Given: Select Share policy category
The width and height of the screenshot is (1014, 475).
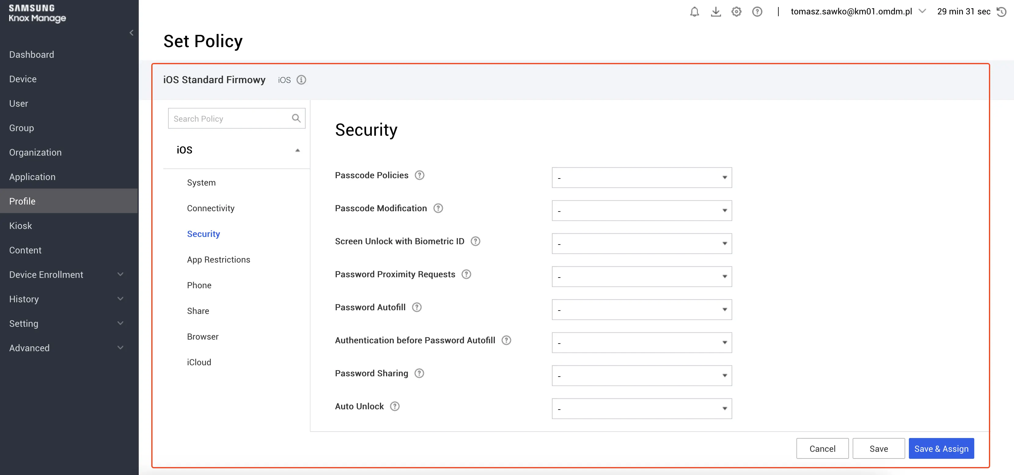Looking at the screenshot, I should [x=198, y=311].
